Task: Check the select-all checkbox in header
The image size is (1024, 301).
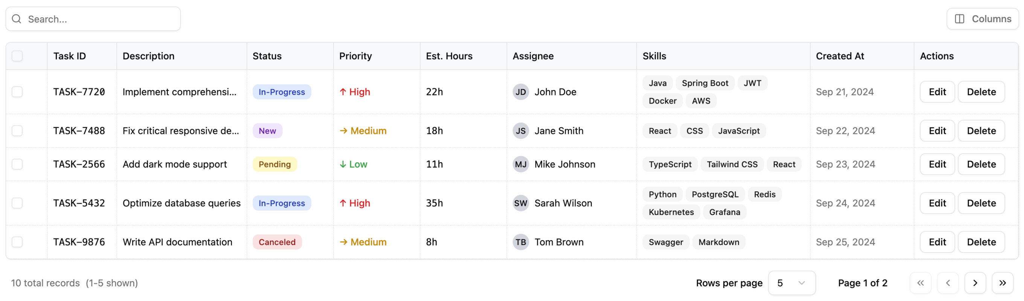Action: tap(17, 56)
